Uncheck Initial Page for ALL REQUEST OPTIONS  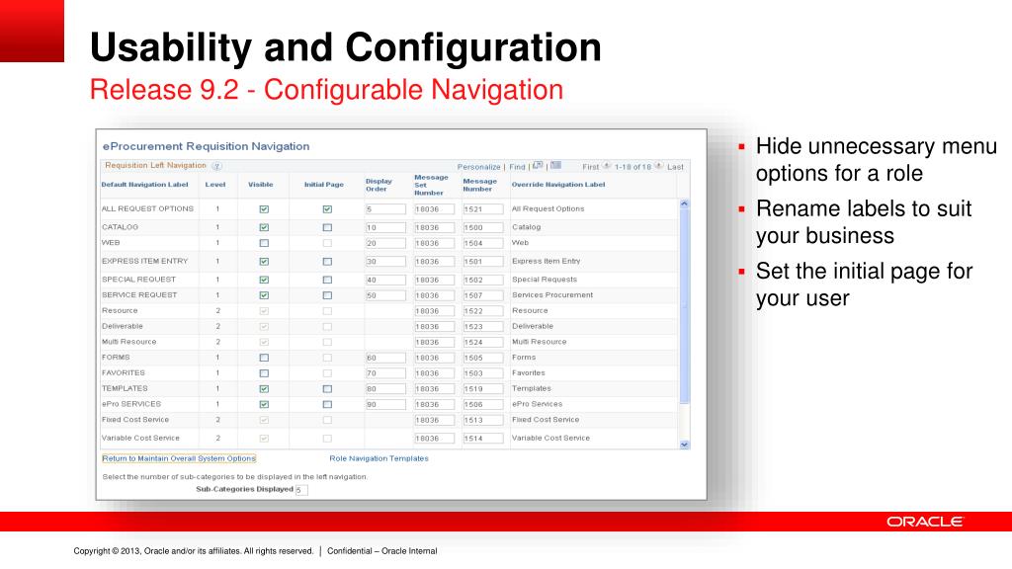click(327, 209)
